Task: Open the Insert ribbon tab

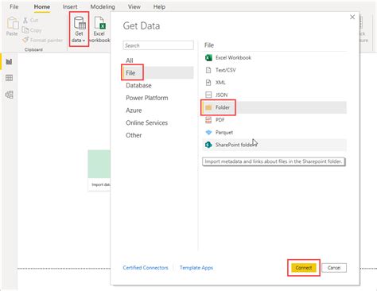Action: pos(70,7)
